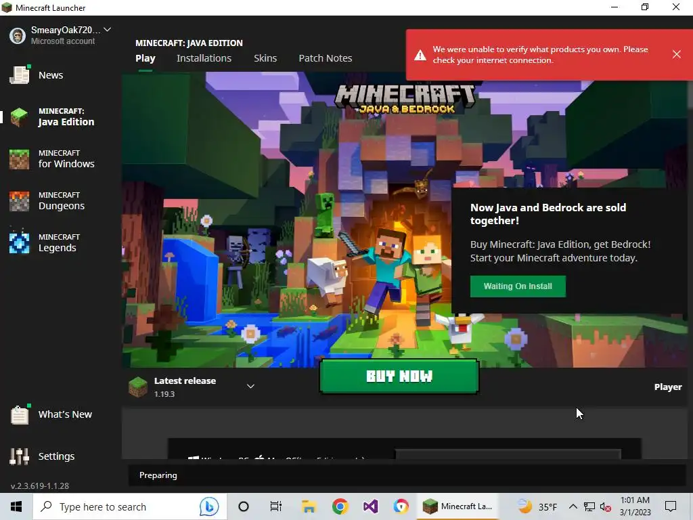Show hidden system tray icons

click(x=573, y=506)
